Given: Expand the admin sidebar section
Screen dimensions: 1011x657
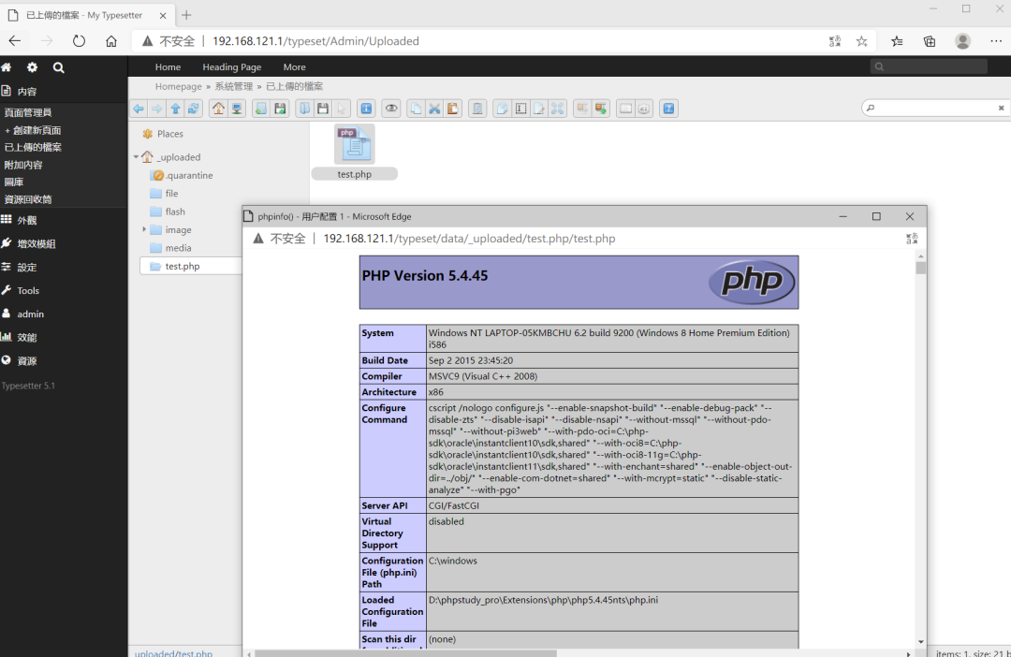Looking at the screenshot, I should click(x=64, y=314).
